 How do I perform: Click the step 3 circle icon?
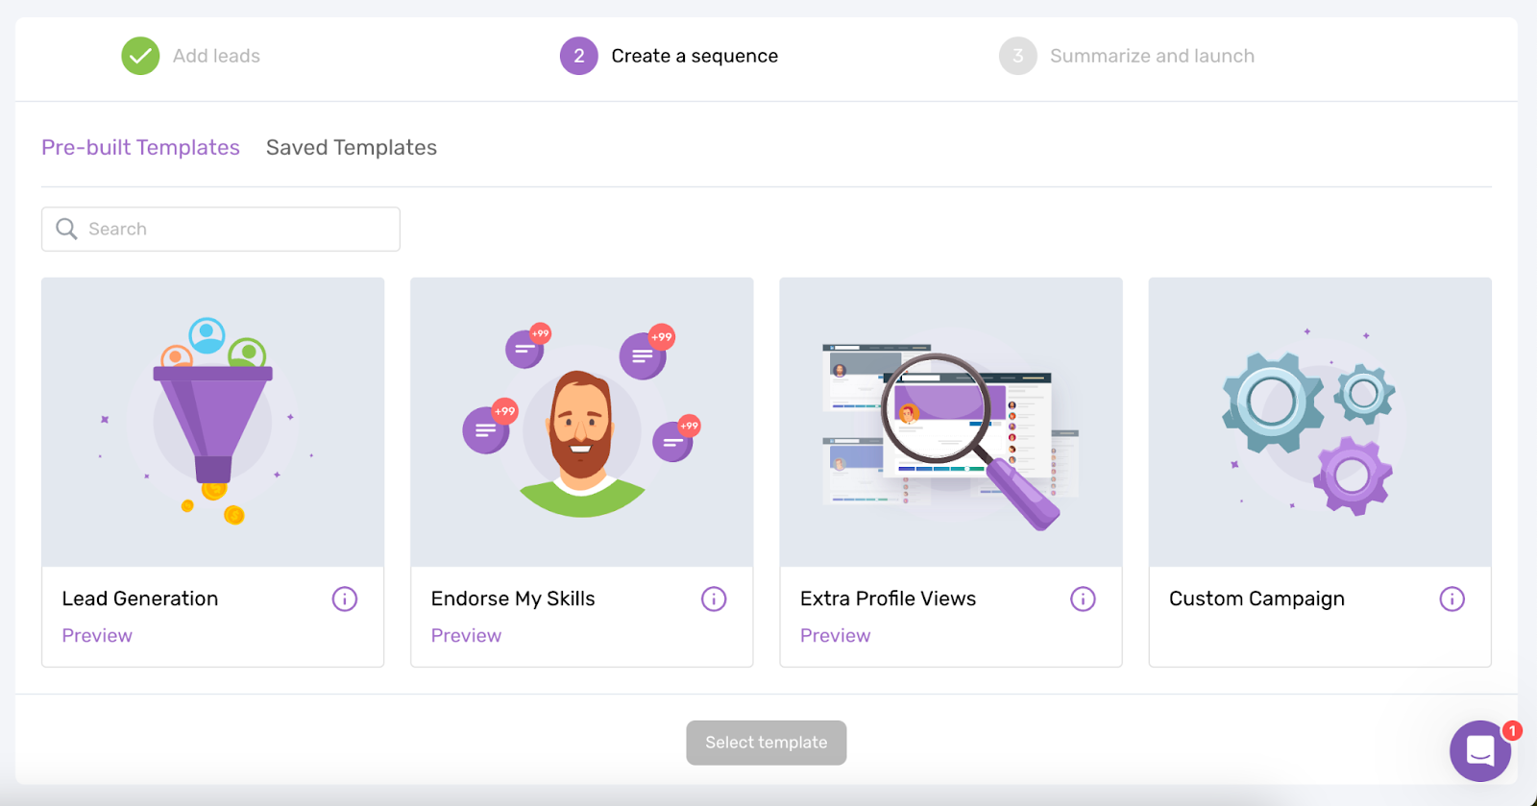(1017, 56)
